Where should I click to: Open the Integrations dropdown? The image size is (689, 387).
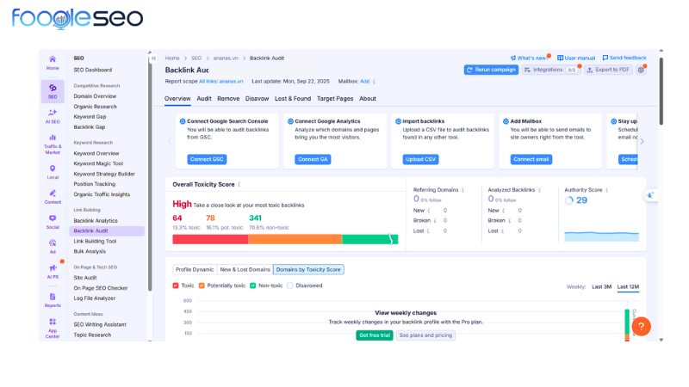(550, 70)
